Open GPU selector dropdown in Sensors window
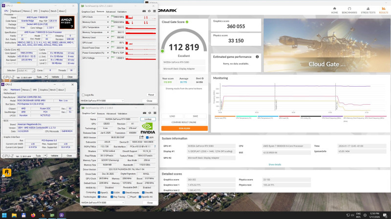This screenshot has height=219, width=391. point(102,101)
